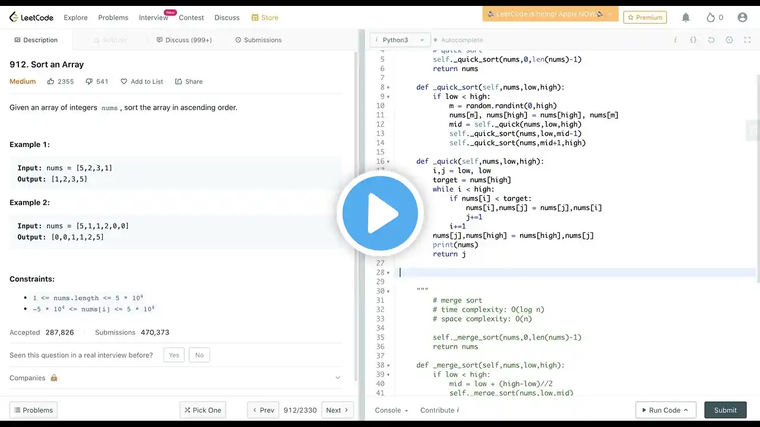Open the editor settings gear
Viewport: 760px width, 427px height.
(x=730, y=40)
